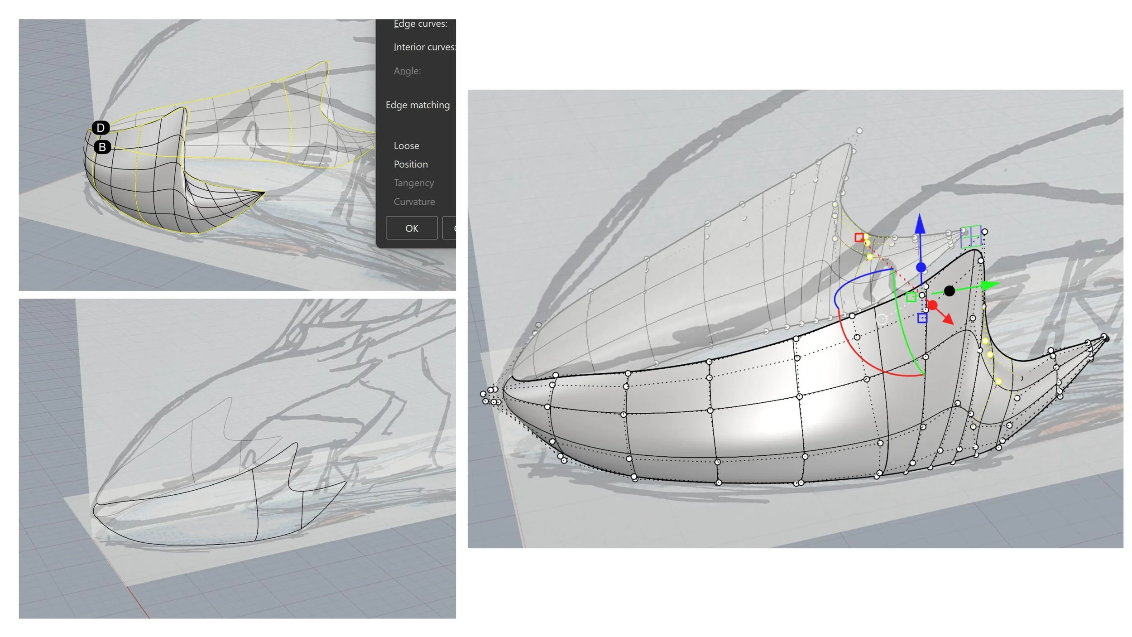
Task: Click the point marker labeled D
Action: (101, 128)
